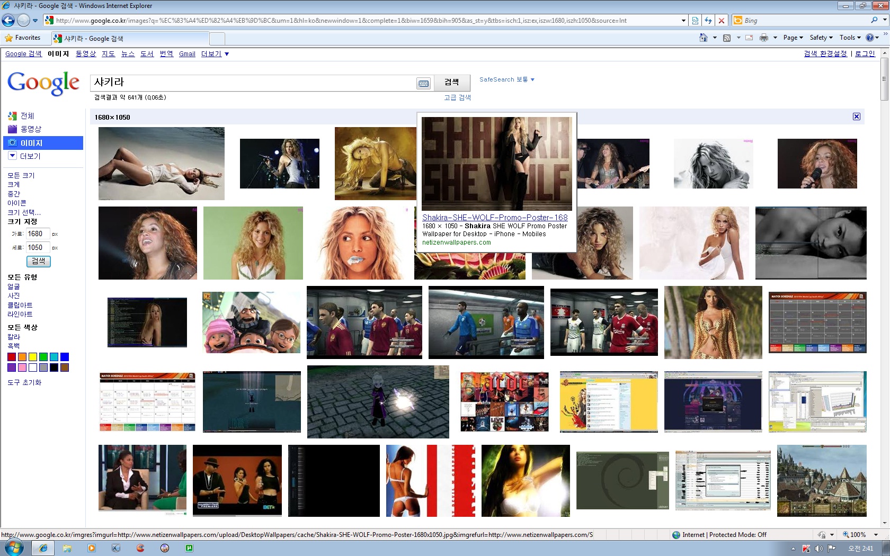Expand 더보기 in Google top navigation

215,54
